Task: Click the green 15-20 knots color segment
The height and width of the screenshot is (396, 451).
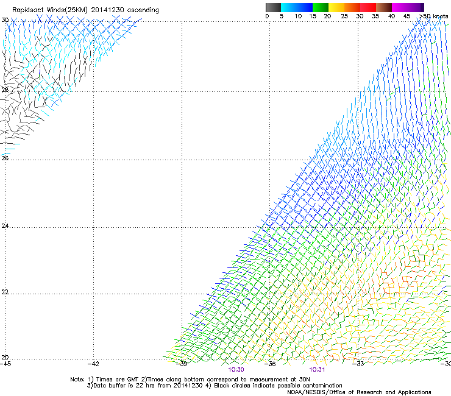Action: click(321, 7)
